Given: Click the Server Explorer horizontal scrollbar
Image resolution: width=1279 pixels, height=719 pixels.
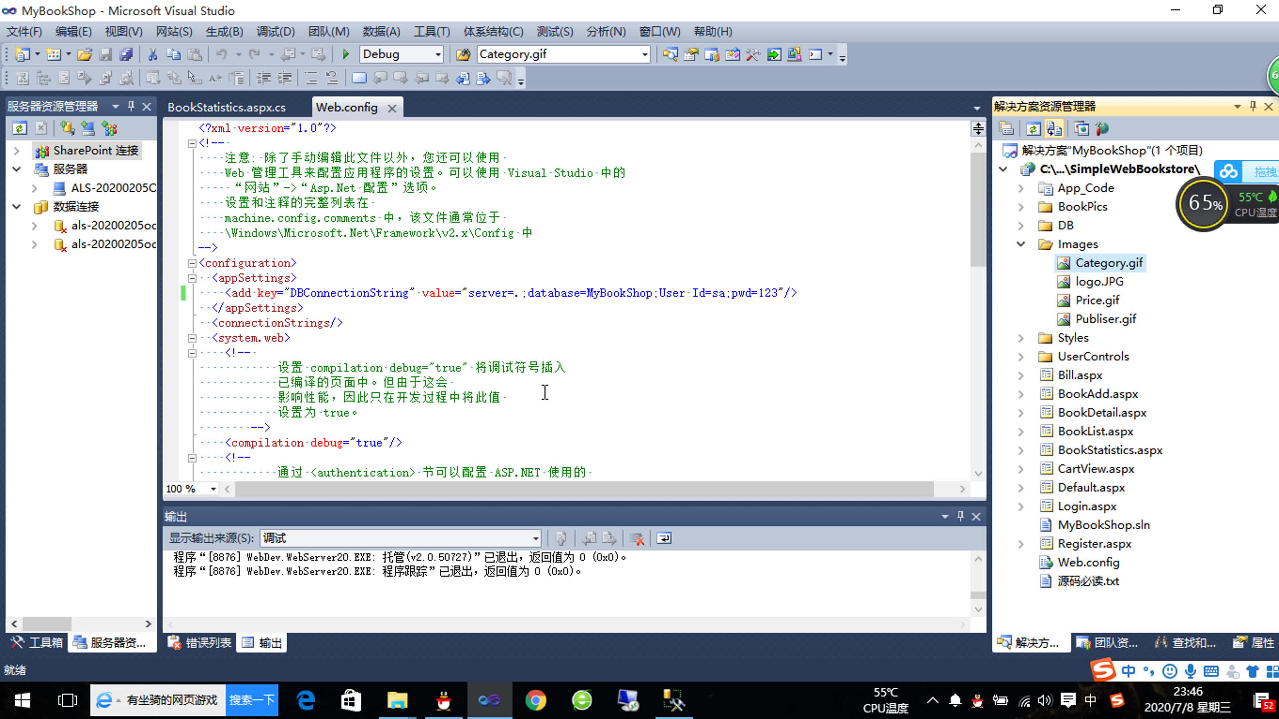Looking at the screenshot, I should (x=47, y=624).
